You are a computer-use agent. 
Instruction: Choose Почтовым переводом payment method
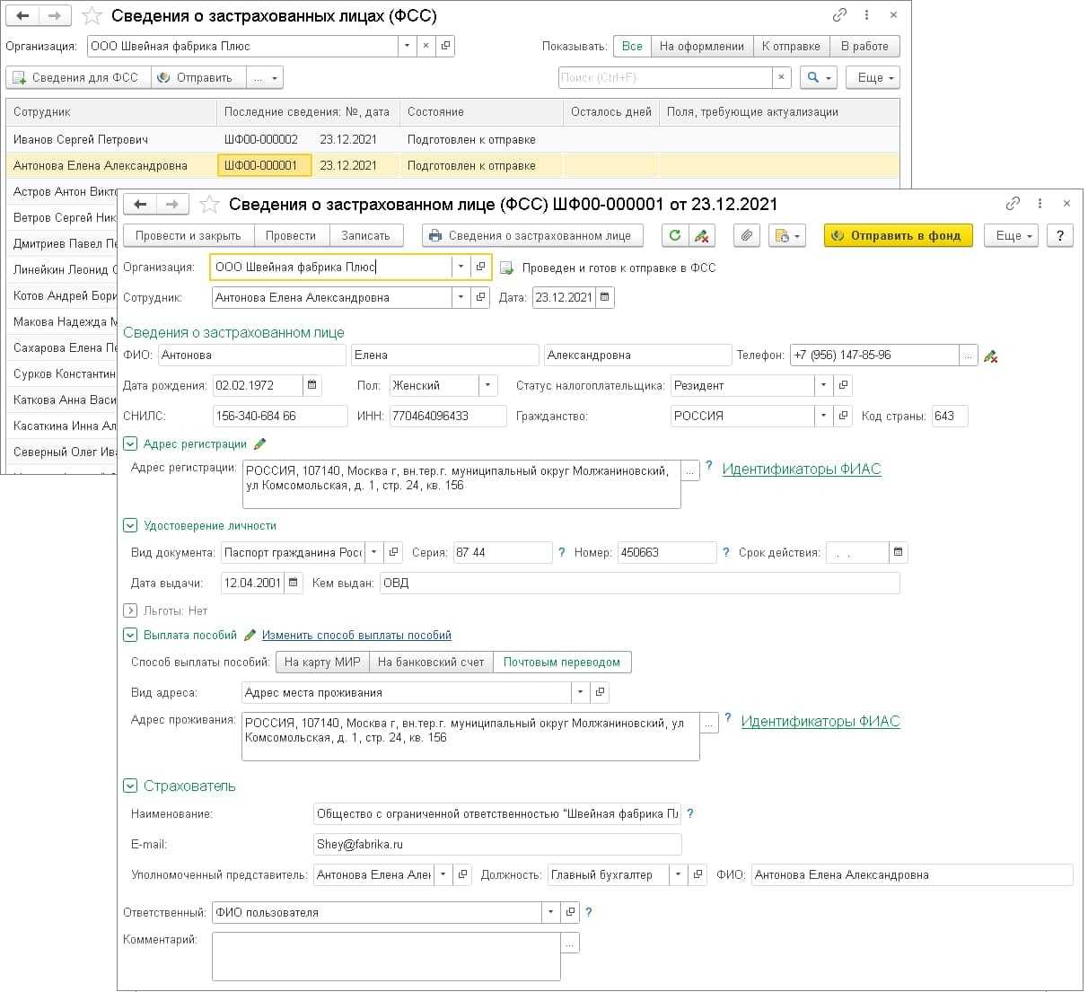561,662
